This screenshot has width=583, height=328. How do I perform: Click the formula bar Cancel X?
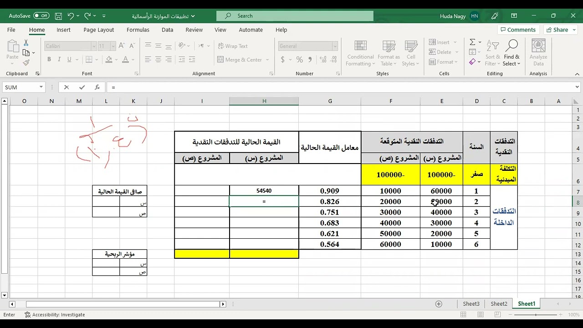point(66,87)
